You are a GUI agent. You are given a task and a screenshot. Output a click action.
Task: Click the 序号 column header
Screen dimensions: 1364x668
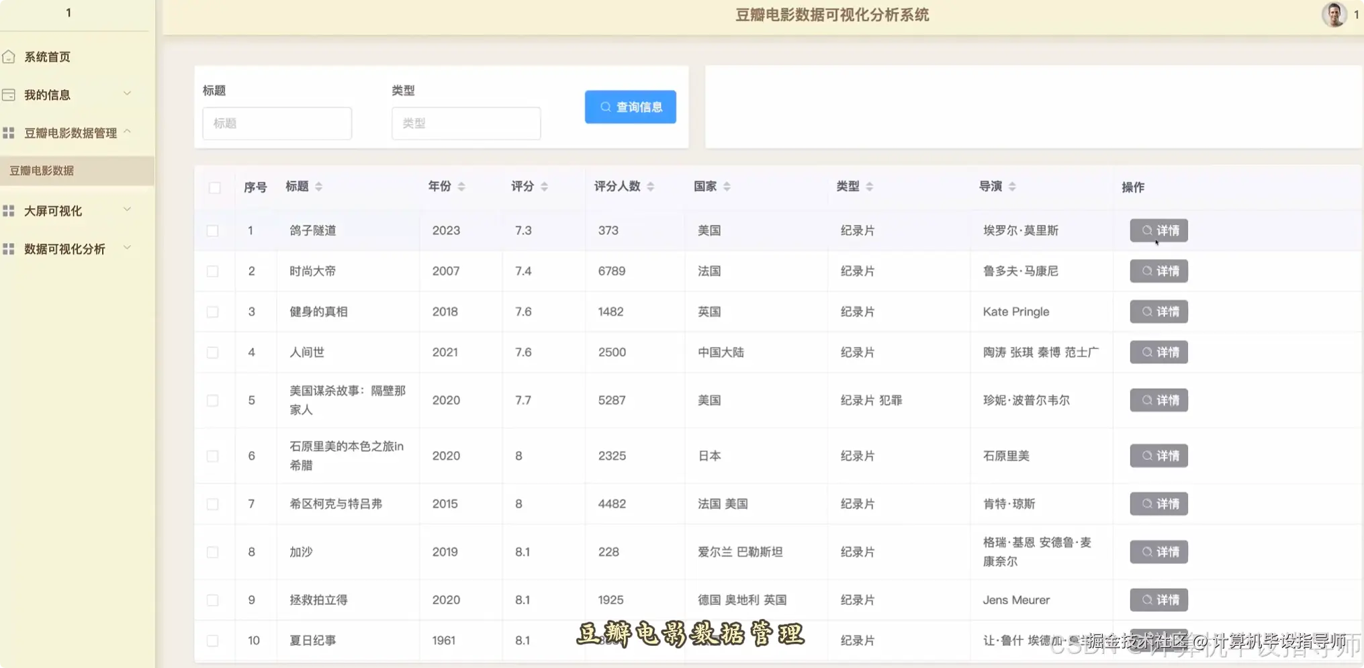tap(255, 187)
